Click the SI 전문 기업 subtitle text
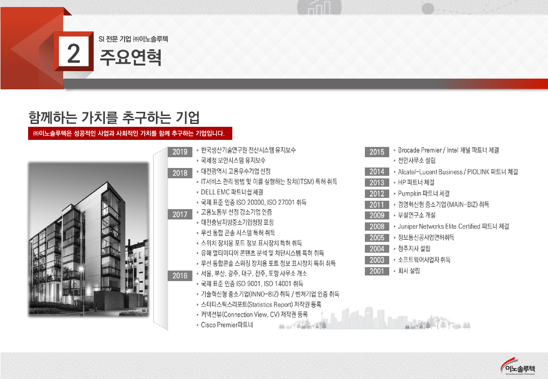The width and height of the screenshot is (548, 379). tap(133, 39)
